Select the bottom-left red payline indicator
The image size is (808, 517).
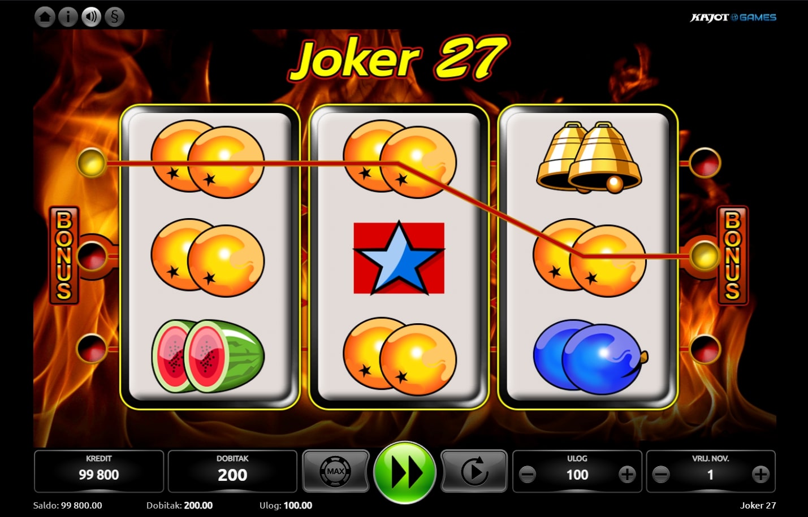[x=92, y=349]
